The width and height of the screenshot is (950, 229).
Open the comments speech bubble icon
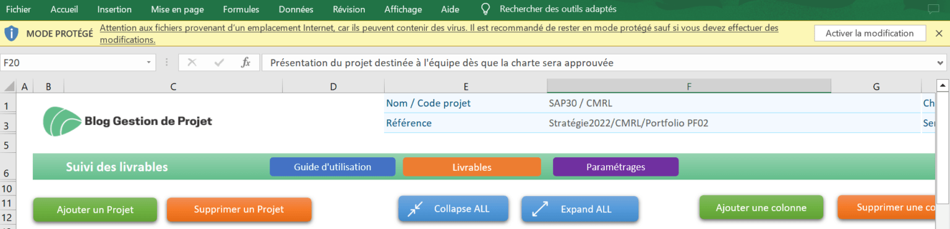933,9
